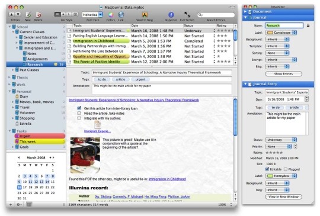Toggle the Editable checkbox in Inspector
Image resolution: width=320 pixels, height=216 pixels.
pyautogui.click(x=267, y=169)
